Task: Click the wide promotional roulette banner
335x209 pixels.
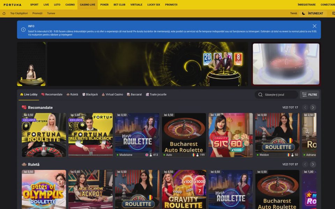Action: coord(147,64)
